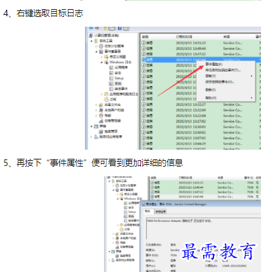
Task: Click the 共享文件夹 icon in step 4 tree
Action: point(101,105)
